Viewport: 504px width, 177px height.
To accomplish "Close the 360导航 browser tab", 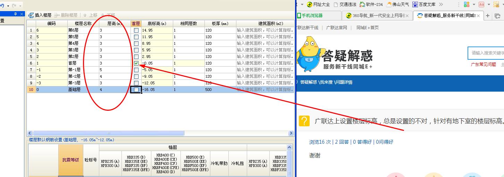I will (408, 16).
